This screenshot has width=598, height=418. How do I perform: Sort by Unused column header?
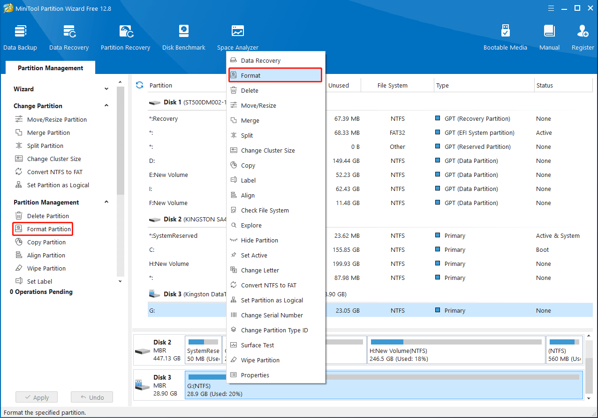click(x=339, y=85)
